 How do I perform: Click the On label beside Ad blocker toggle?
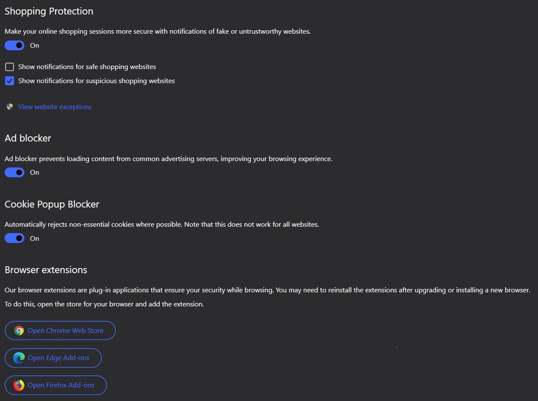(35, 172)
